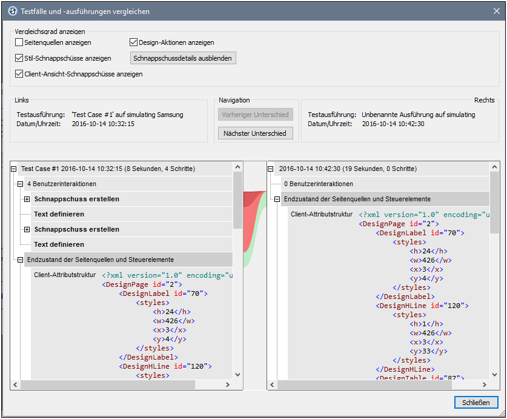Go to Nächster Unterschied
Screen dimensions: 507x419
[x=254, y=133]
